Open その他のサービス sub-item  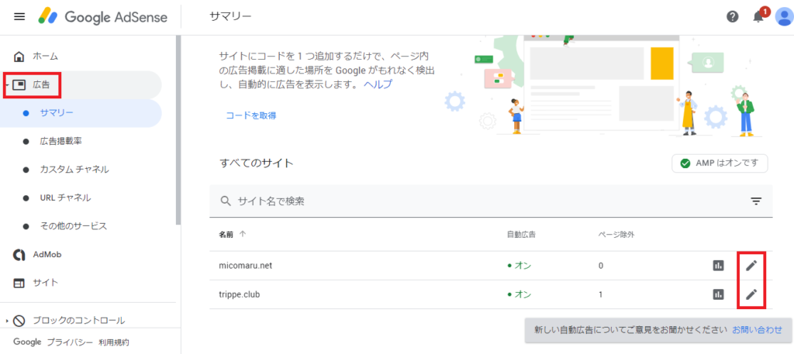click(74, 226)
